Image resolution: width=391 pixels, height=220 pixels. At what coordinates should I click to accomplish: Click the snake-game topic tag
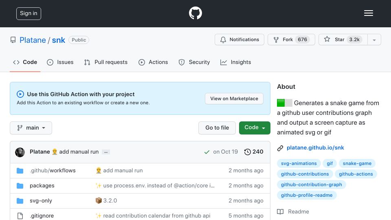pos(357,163)
